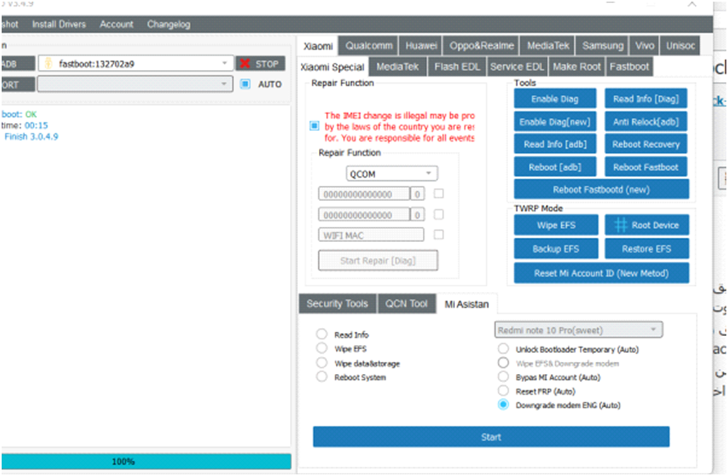This screenshot has height=476, width=728.
Task: Switch to the Security Tools tab
Action: click(x=337, y=304)
